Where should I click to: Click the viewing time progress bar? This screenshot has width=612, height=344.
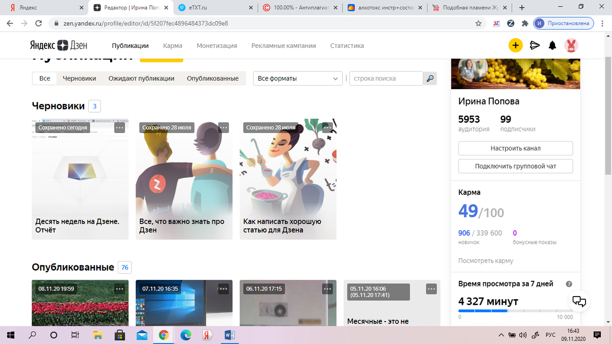coord(516,310)
